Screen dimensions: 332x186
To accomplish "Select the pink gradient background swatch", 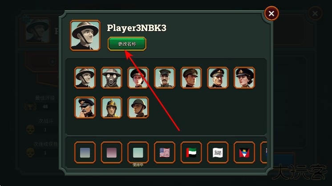I will click(x=111, y=153).
